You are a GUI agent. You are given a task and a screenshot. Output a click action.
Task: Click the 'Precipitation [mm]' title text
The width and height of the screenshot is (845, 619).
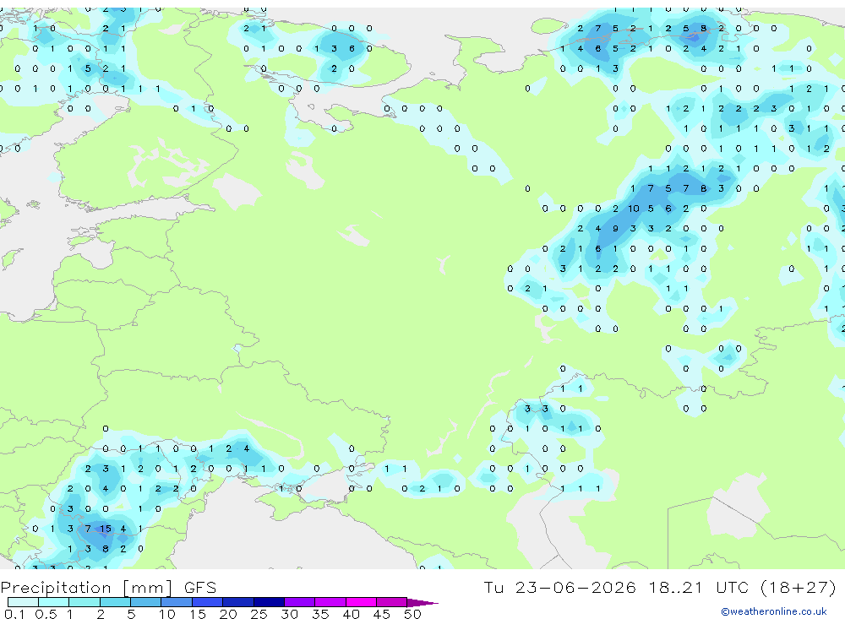pyautogui.click(x=87, y=588)
